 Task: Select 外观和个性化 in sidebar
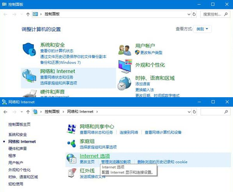20,170
